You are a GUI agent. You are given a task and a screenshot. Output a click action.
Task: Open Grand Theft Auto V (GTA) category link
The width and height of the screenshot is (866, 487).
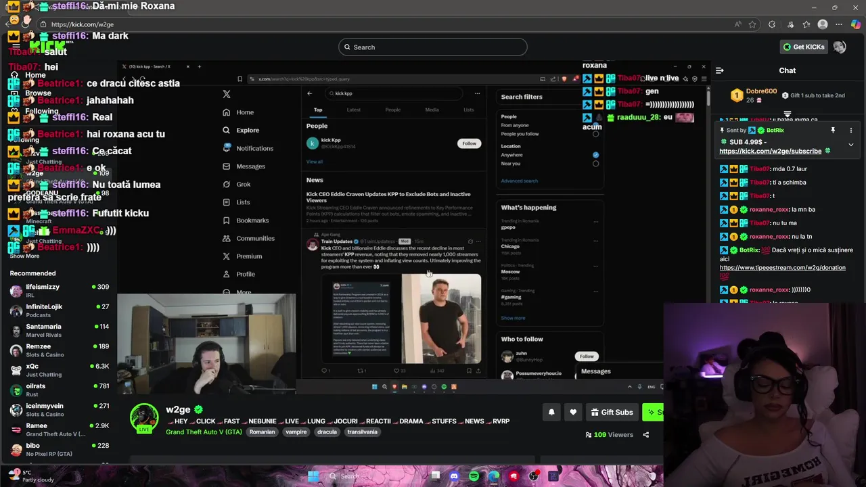pos(204,432)
